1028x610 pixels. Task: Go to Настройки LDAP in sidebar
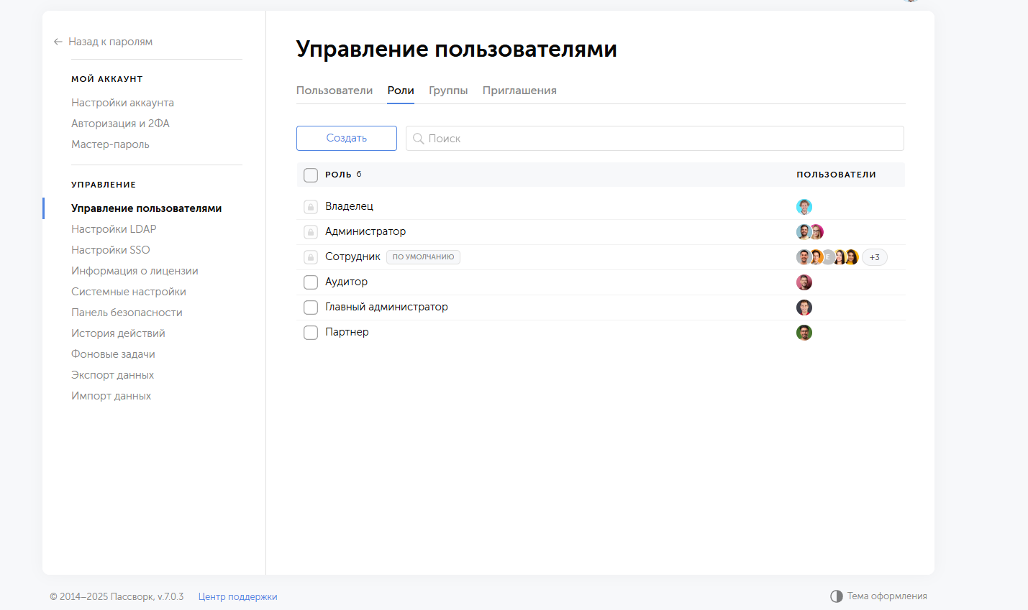click(114, 229)
